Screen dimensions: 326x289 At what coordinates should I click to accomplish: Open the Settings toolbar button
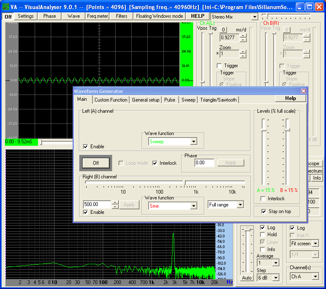[x=26, y=16]
